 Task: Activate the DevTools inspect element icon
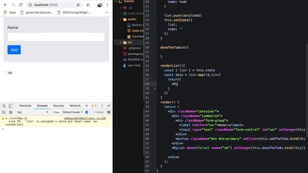click(x=4, y=106)
